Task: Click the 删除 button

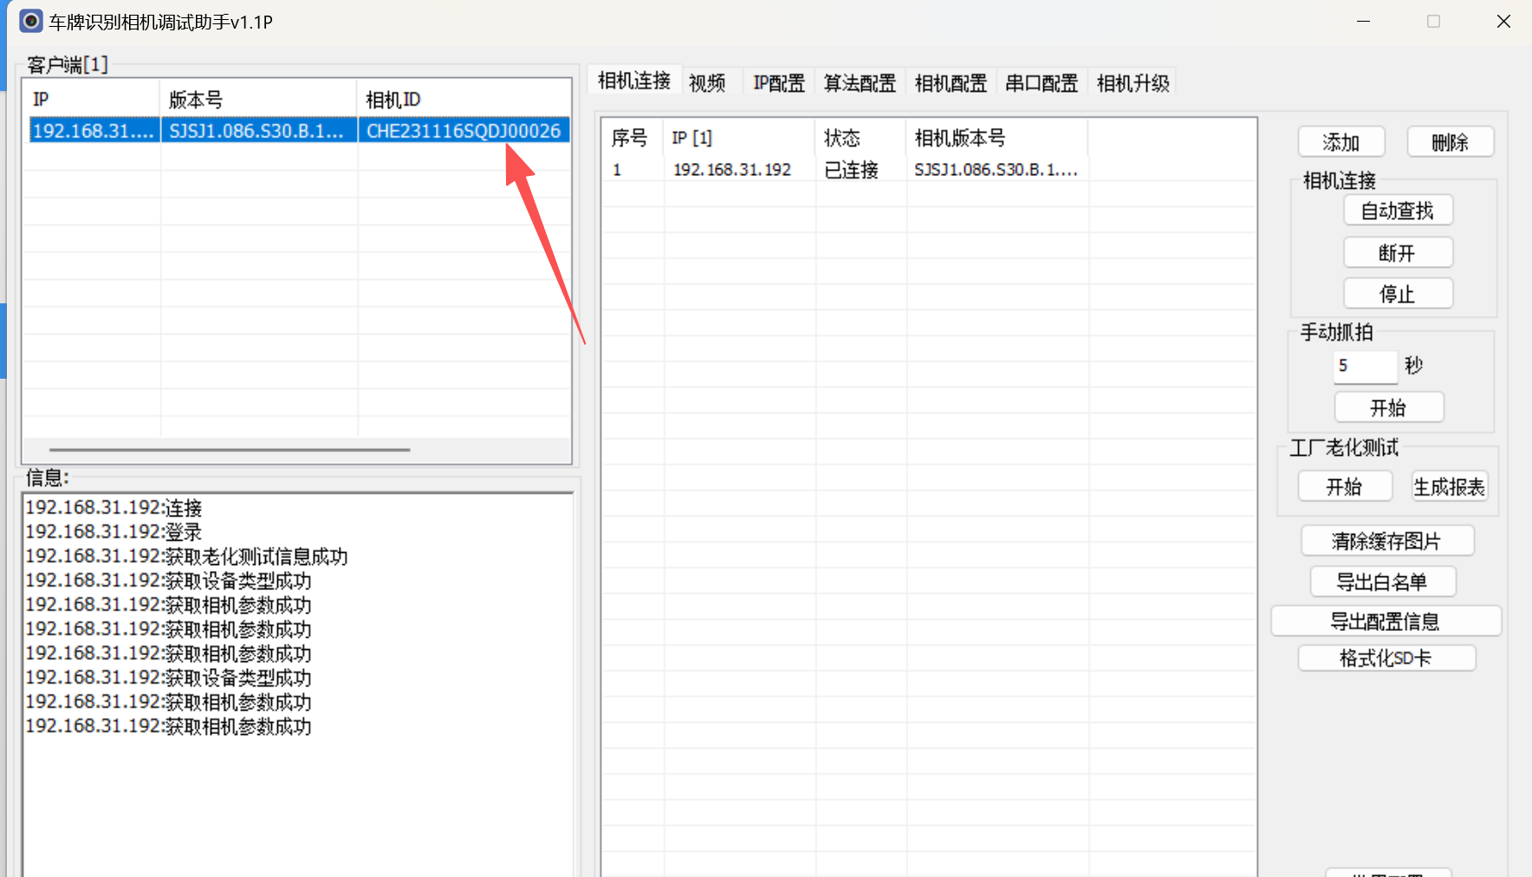Action: [1450, 142]
